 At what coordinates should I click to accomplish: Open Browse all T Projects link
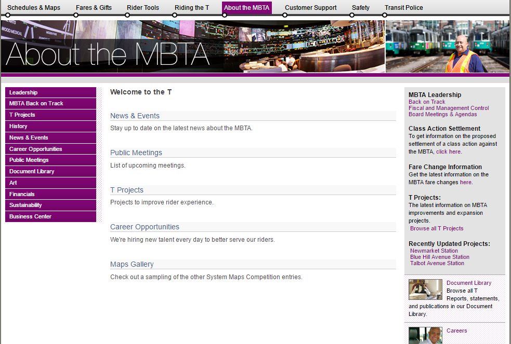pos(437,228)
